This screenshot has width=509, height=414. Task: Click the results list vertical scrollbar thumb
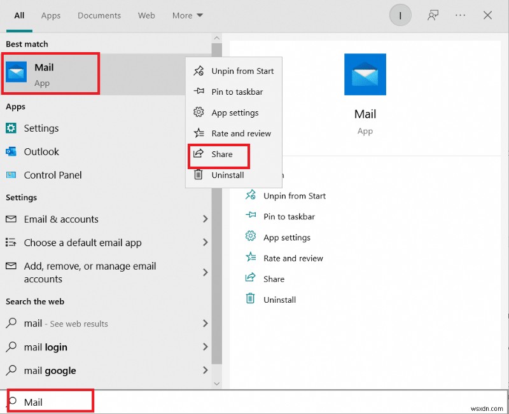(217, 204)
